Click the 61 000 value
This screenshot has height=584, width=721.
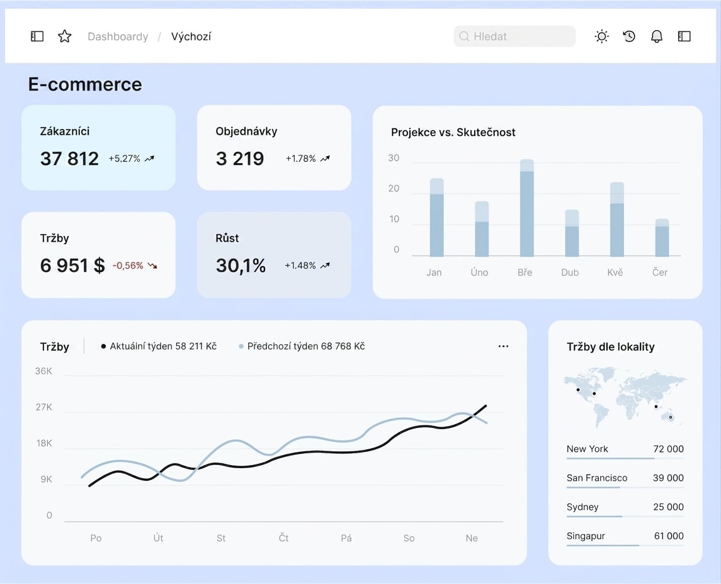(669, 536)
